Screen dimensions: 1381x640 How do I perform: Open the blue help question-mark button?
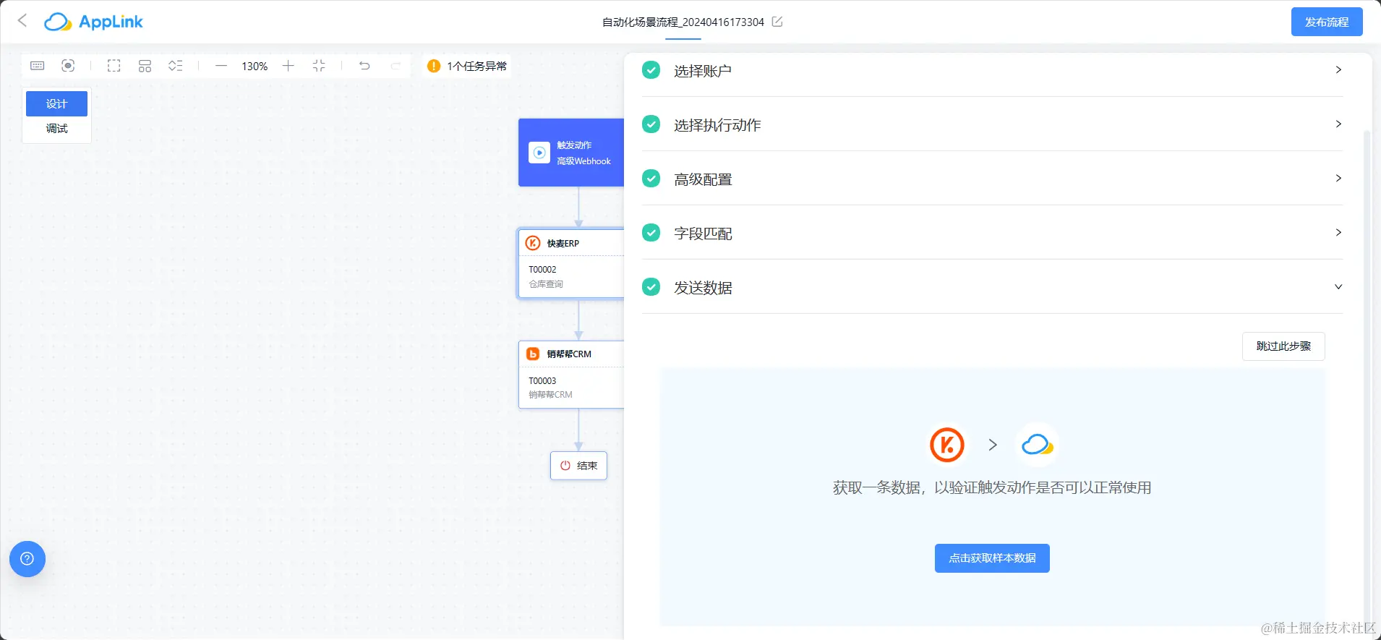(x=27, y=559)
